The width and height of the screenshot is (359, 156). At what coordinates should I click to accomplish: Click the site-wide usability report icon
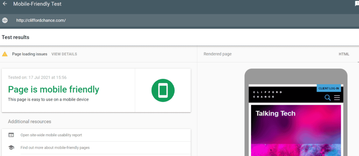(11, 135)
